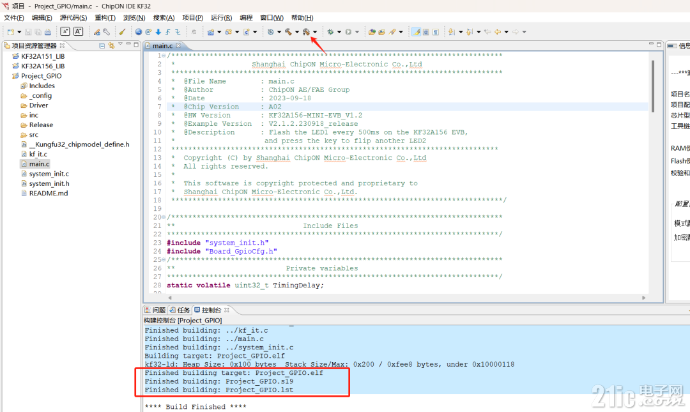Click the wrench settings toolbar icon

click(x=107, y=32)
